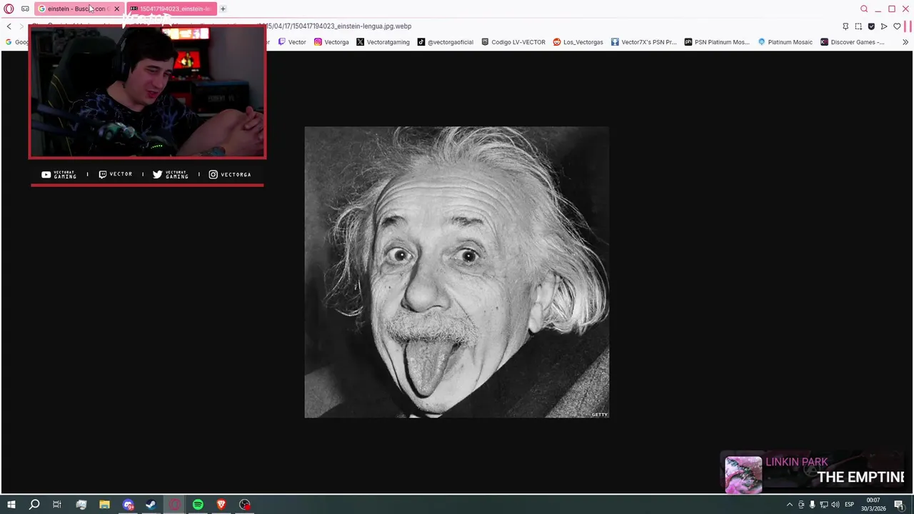The height and width of the screenshot is (514, 914).
Task: Click the Linkin Park album art
Action: [743, 475]
